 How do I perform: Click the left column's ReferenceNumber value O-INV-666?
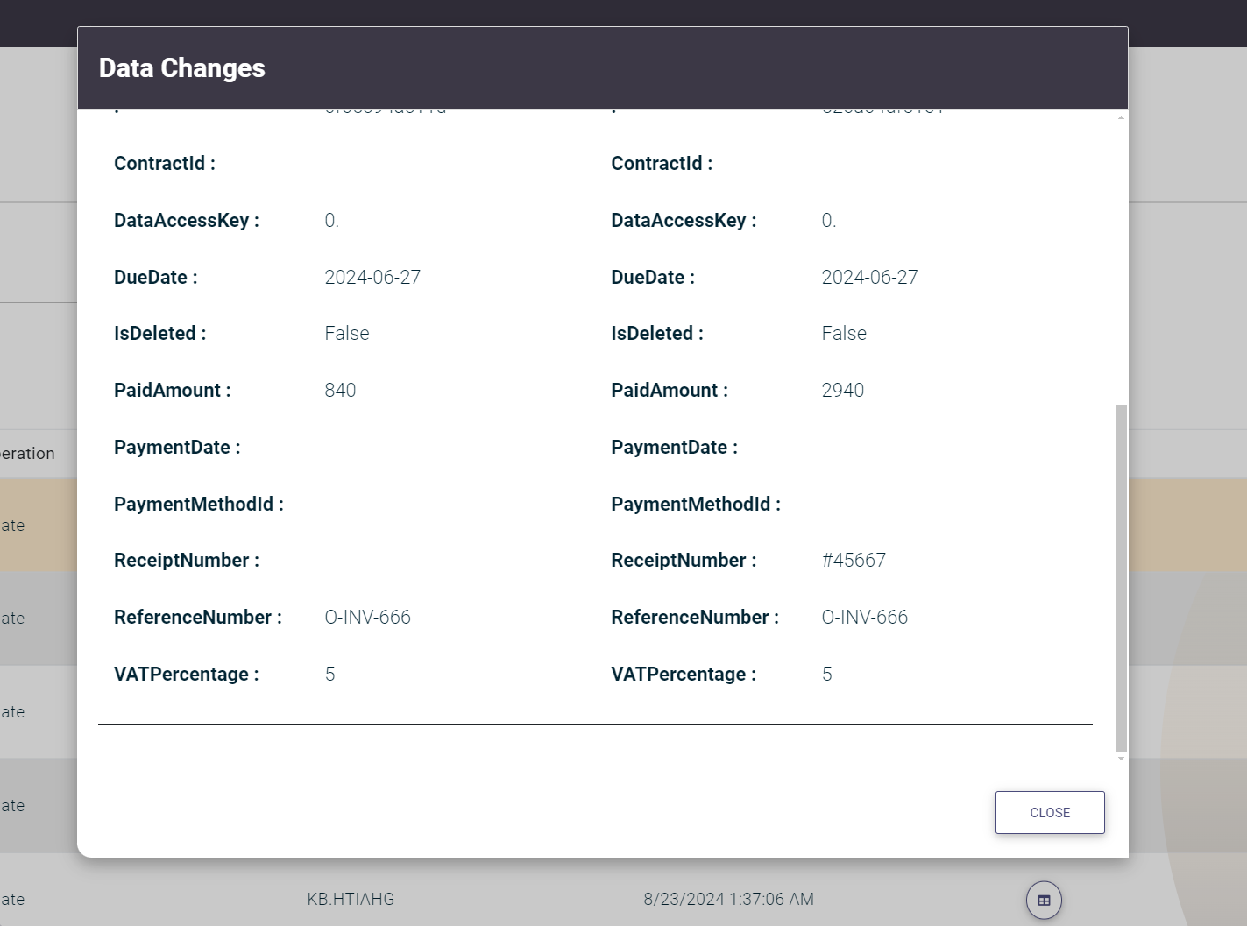click(x=367, y=618)
